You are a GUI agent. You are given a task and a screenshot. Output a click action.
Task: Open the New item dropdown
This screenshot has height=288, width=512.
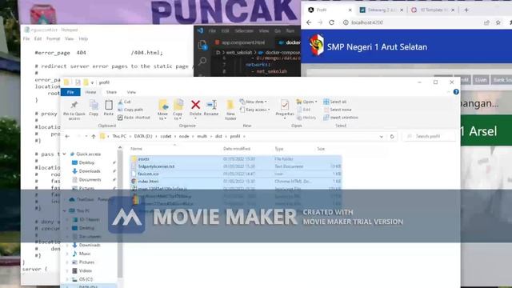253,102
